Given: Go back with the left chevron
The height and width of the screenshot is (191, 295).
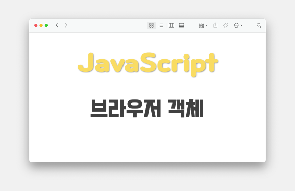Looking at the screenshot, I should tap(57, 25).
